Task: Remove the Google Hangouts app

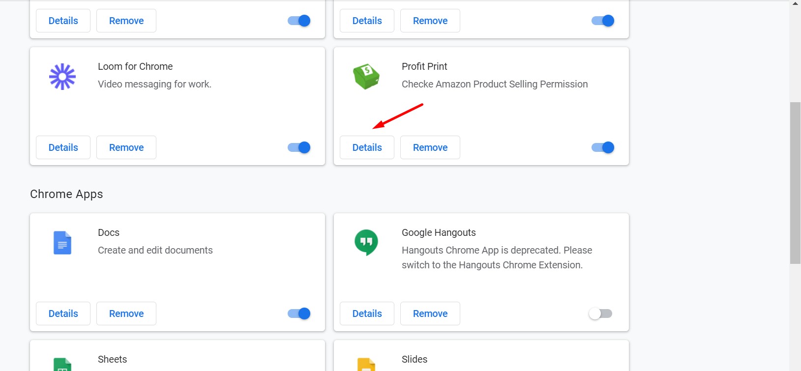Action: click(x=430, y=314)
